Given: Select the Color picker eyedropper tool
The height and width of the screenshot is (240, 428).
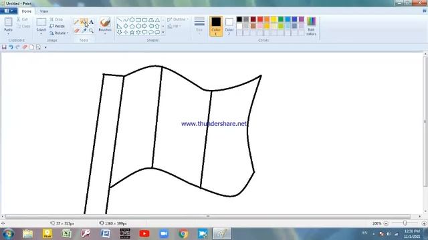Looking at the screenshot, I should coord(84,31).
